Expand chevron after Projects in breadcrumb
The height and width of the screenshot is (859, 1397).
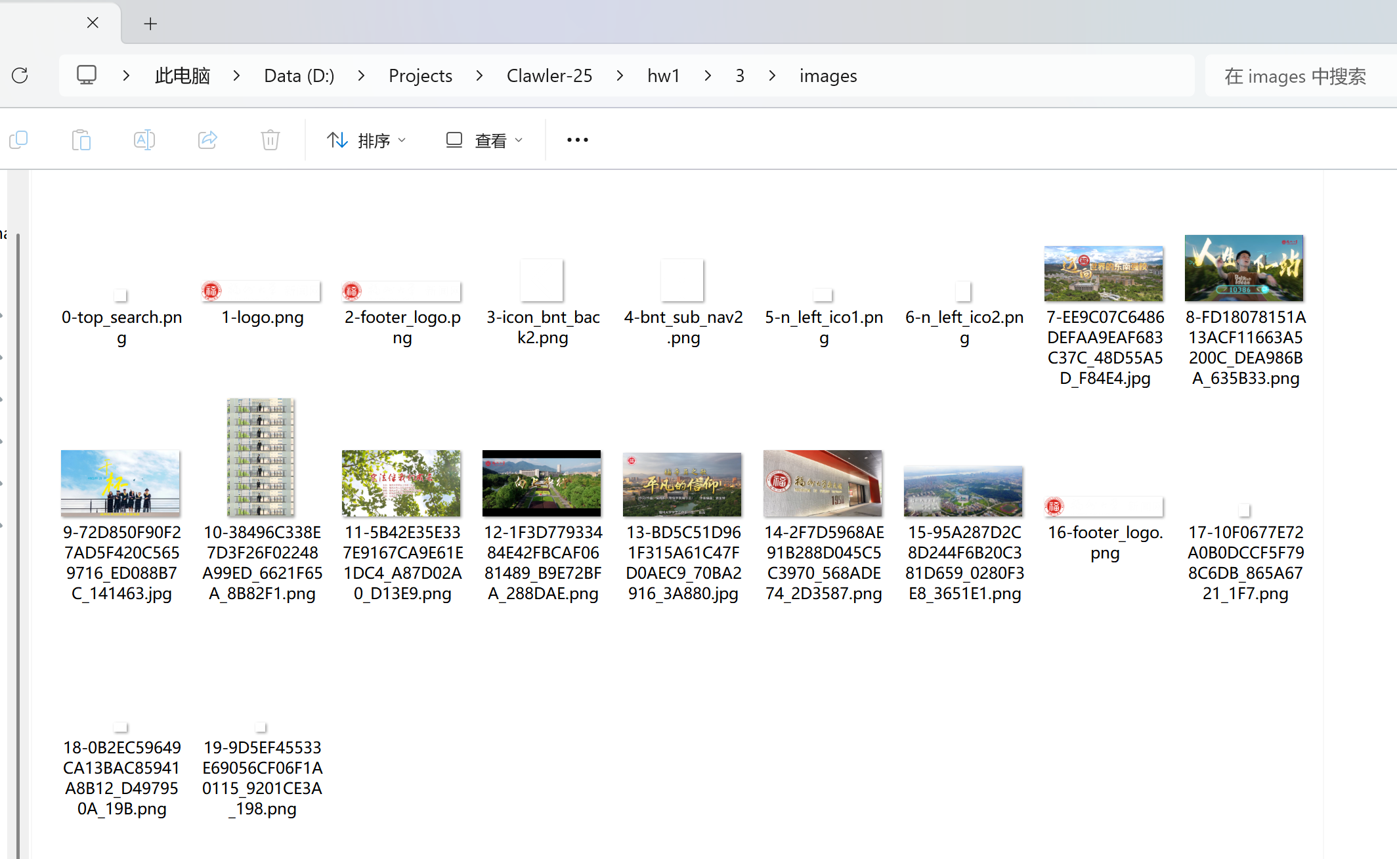pos(479,76)
